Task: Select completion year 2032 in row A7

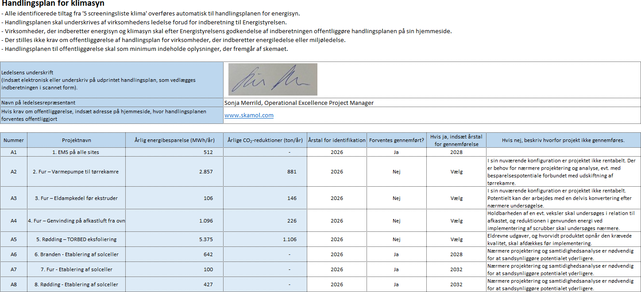Action: point(456,269)
